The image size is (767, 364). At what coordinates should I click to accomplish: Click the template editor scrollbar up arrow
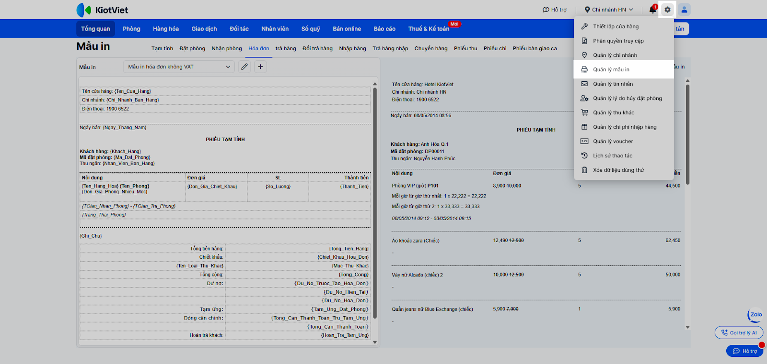pos(375,84)
